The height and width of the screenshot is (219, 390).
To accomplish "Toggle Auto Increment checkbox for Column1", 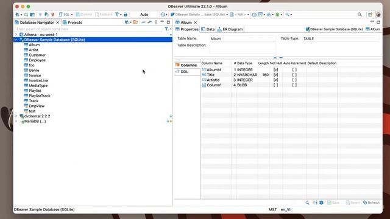I will click(294, 85).
